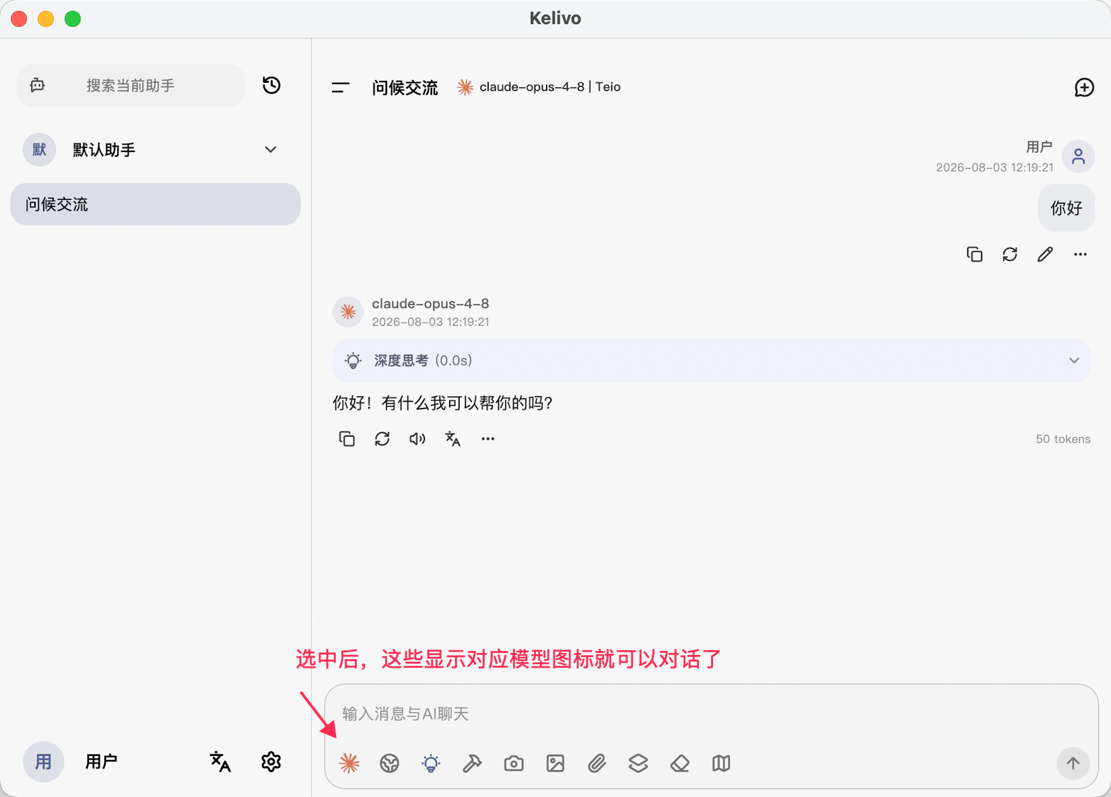Open settings gear in sidebar
This screenshot has height=797, width=1111.
pos(271,762)
